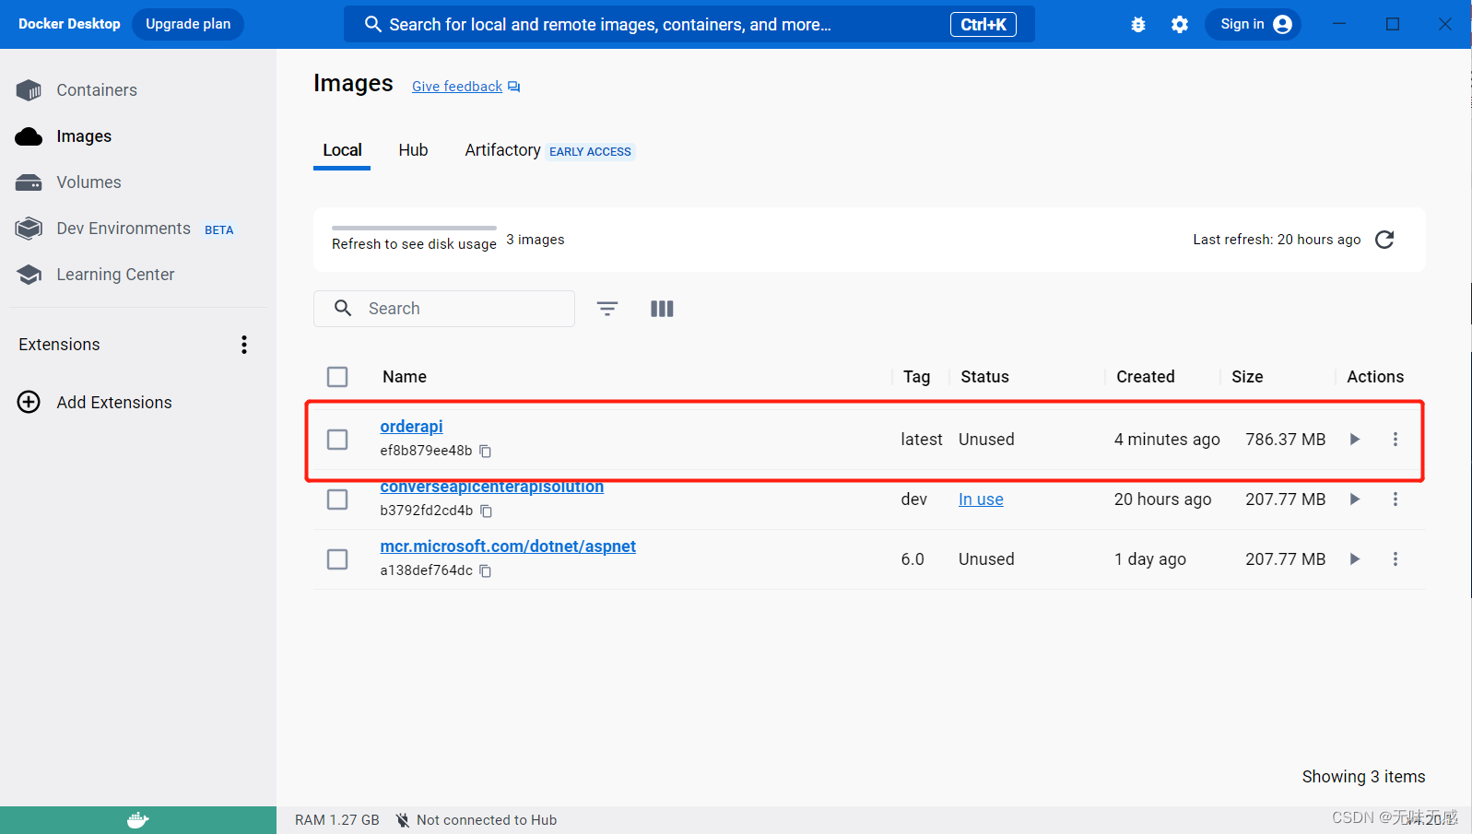Click the '4 minutes ago' created cell
The height and width of the screenshot is (834, 1472).
click(x=1167, y=440)
